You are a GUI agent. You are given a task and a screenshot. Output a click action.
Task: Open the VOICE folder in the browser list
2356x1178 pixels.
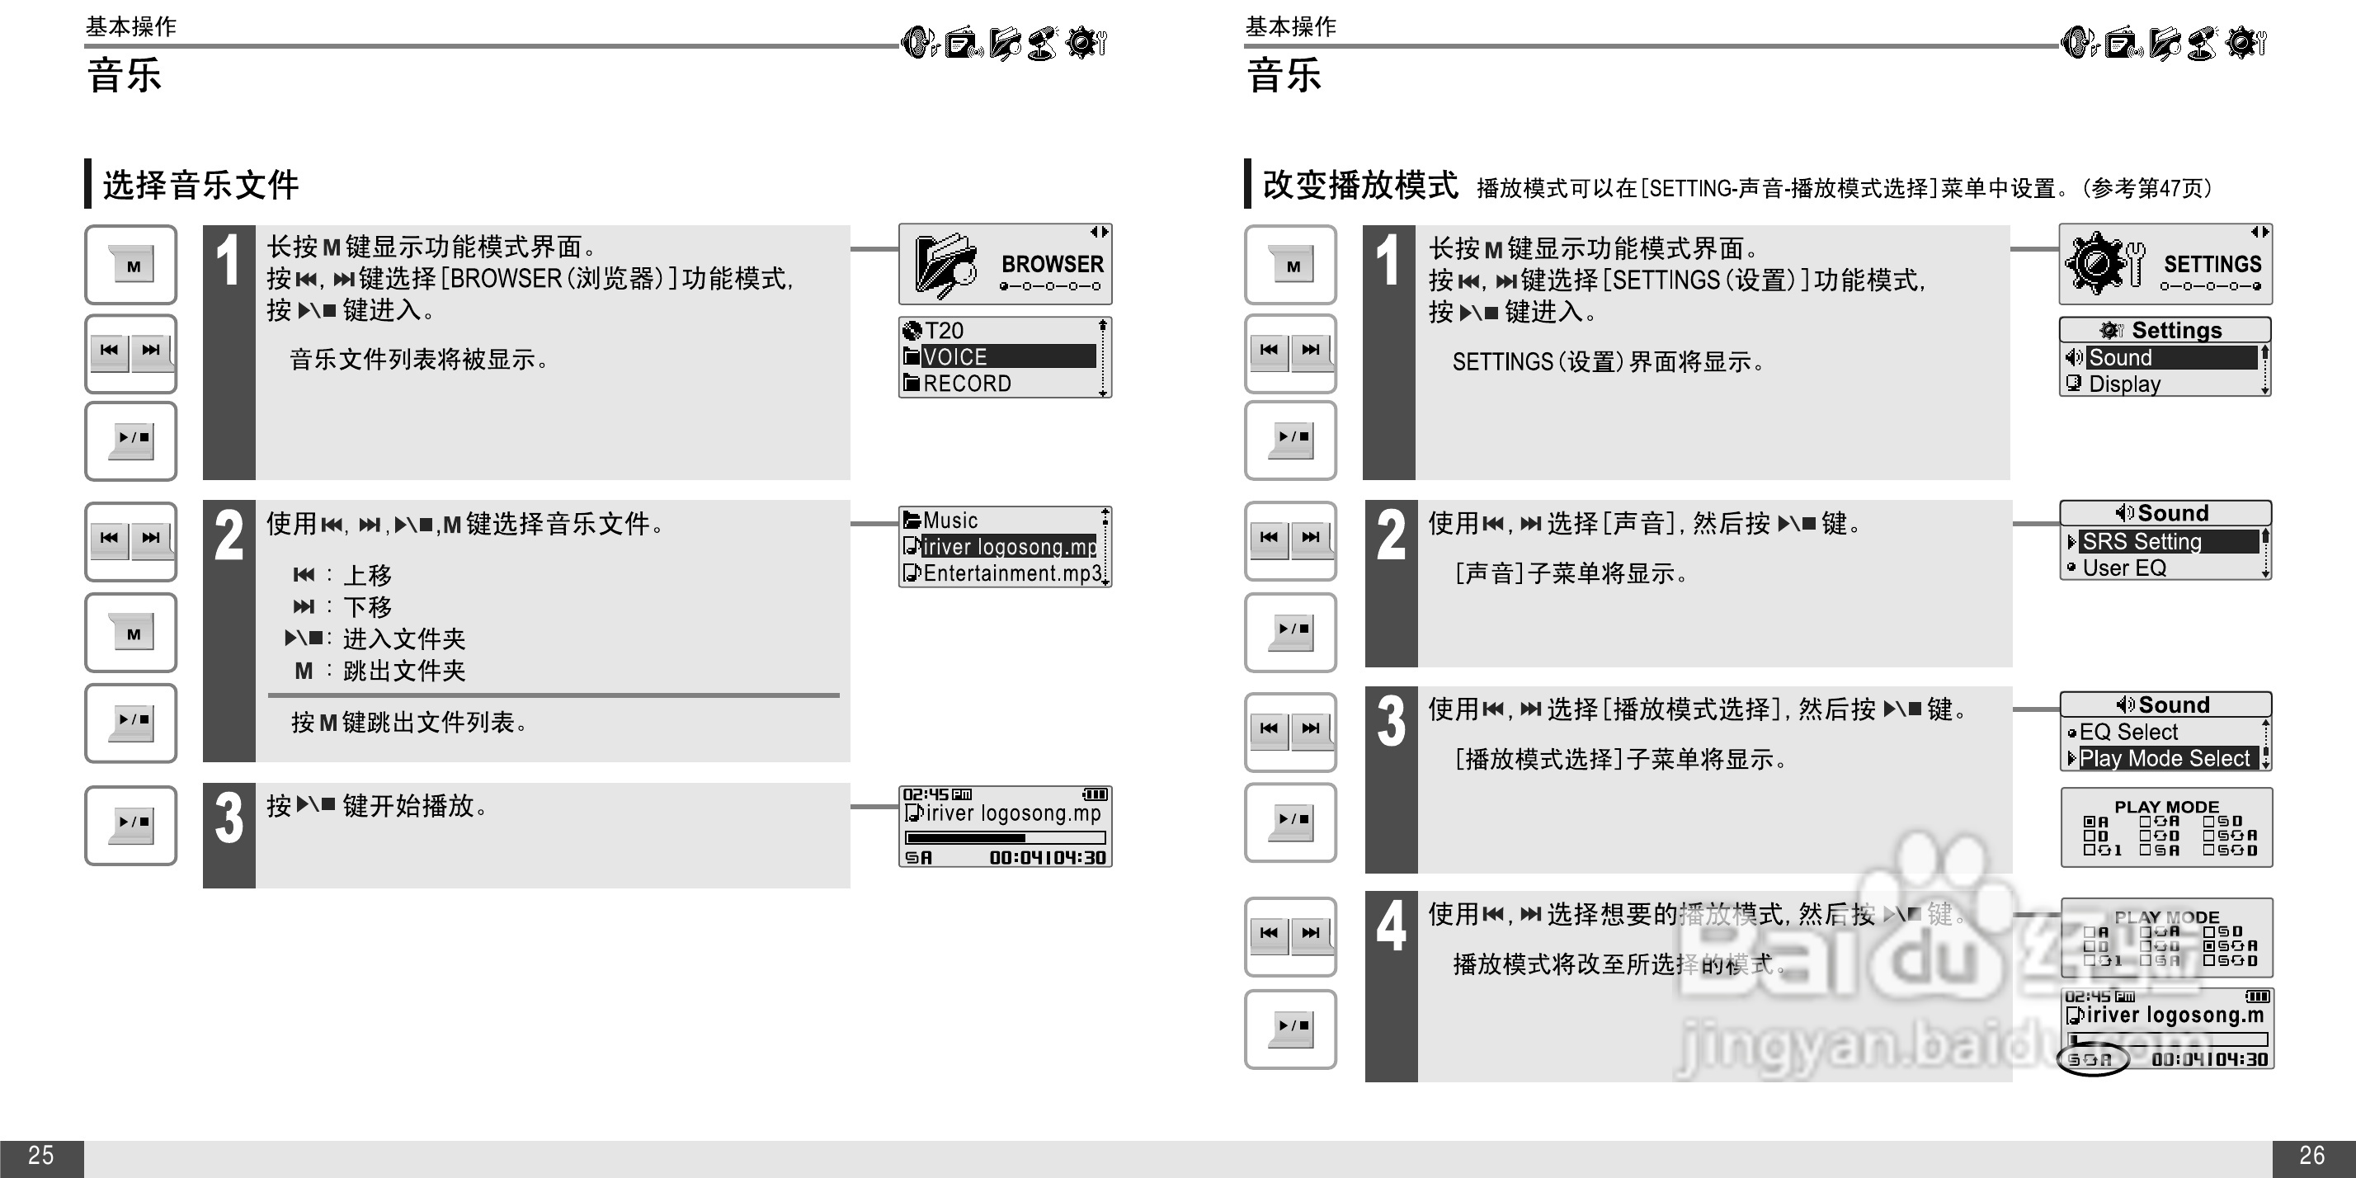tap(953, 356)
